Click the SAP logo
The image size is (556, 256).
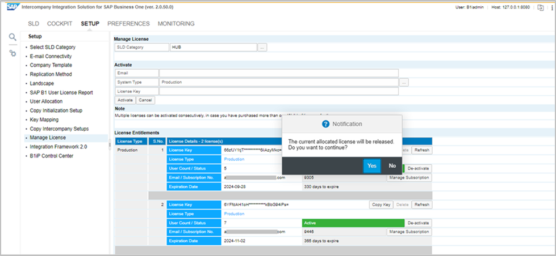click(x=11, y=7)
